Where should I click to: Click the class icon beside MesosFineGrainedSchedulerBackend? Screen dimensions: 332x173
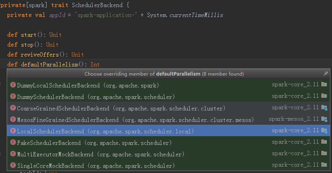point(13,120)
